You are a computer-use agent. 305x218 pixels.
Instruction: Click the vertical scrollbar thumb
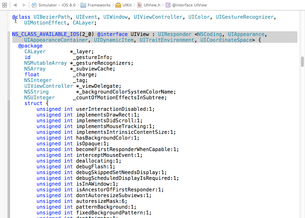click(x=302, y=62)
